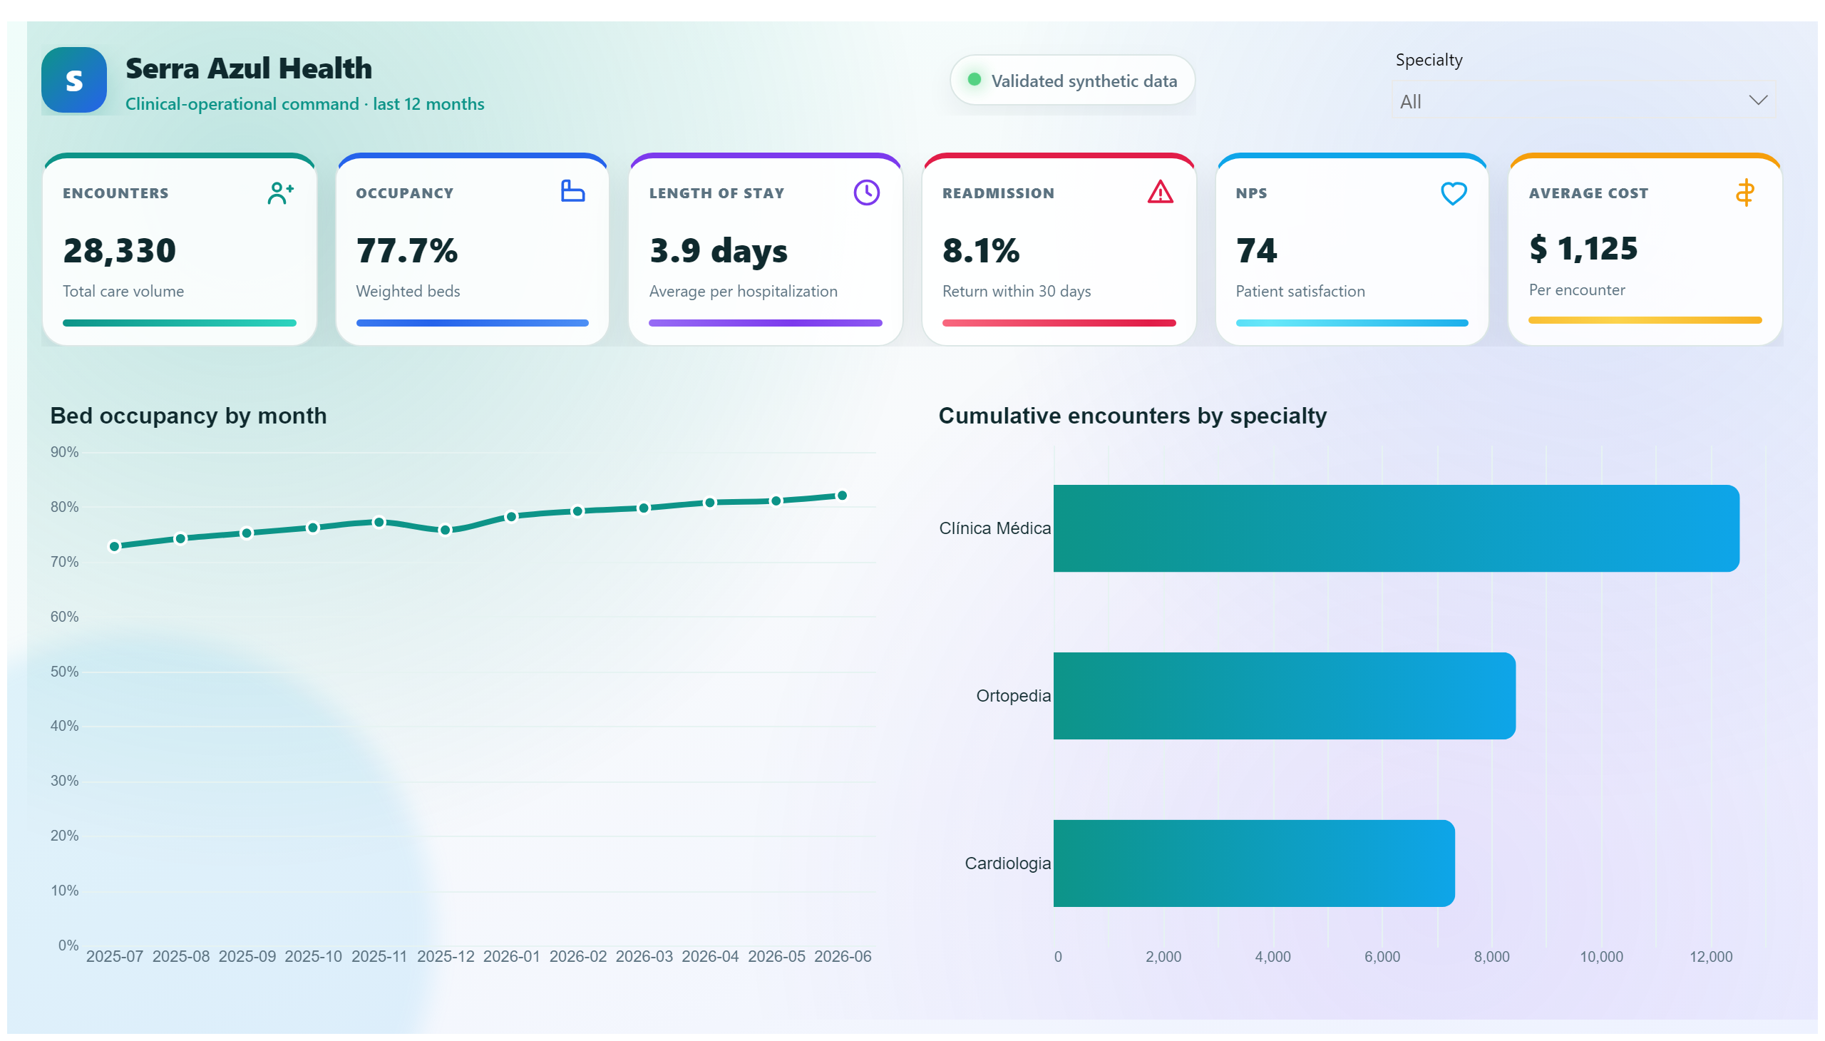Click 'Average per hospitalization' caption
Image resolution: width=1825 pixels, height=1041 pixels.
743,291
